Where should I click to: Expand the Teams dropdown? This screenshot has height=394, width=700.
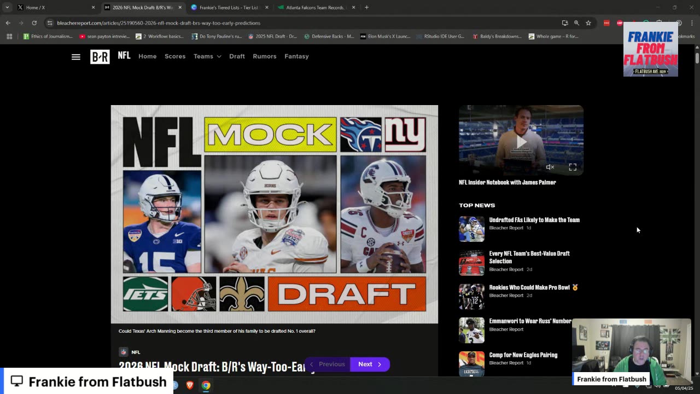pyautogui.click(x=207, y=56)
